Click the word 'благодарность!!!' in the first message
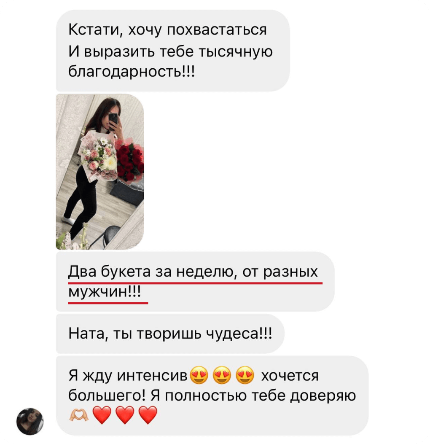Image resolution: width=430 pixels, height=444 pixels. [x=132, y=71]
